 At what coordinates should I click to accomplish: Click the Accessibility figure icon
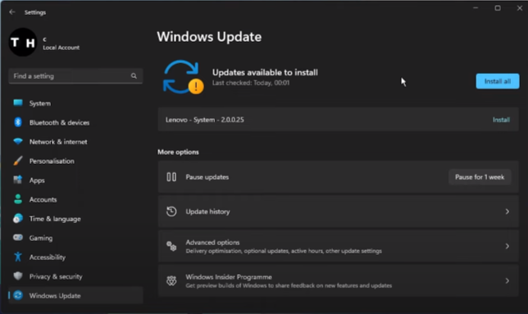18,257
